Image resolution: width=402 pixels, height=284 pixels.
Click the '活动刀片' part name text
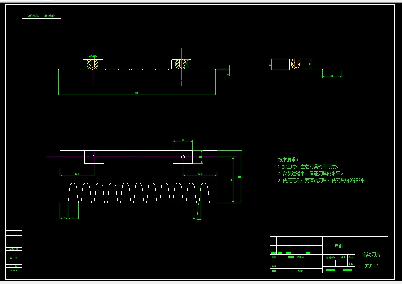coord(371,254)
